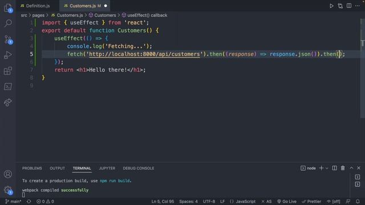Click line number 5 in gutter
This screenshot has height=205, width=365.
[31, 54]
